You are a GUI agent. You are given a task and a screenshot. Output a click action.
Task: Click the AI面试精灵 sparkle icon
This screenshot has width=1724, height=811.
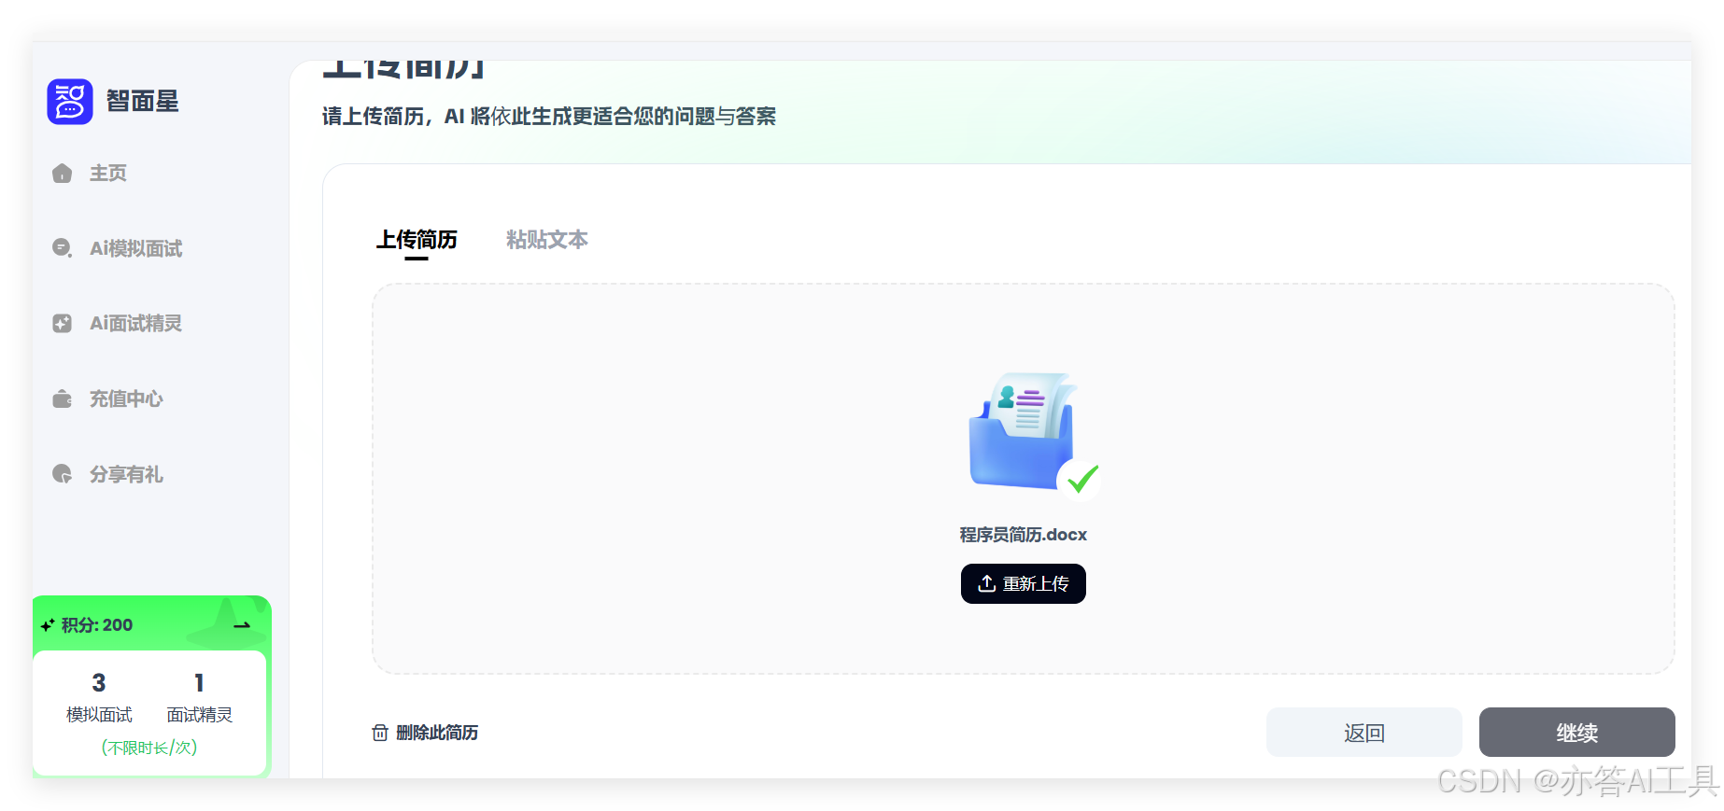coord(63,324)
